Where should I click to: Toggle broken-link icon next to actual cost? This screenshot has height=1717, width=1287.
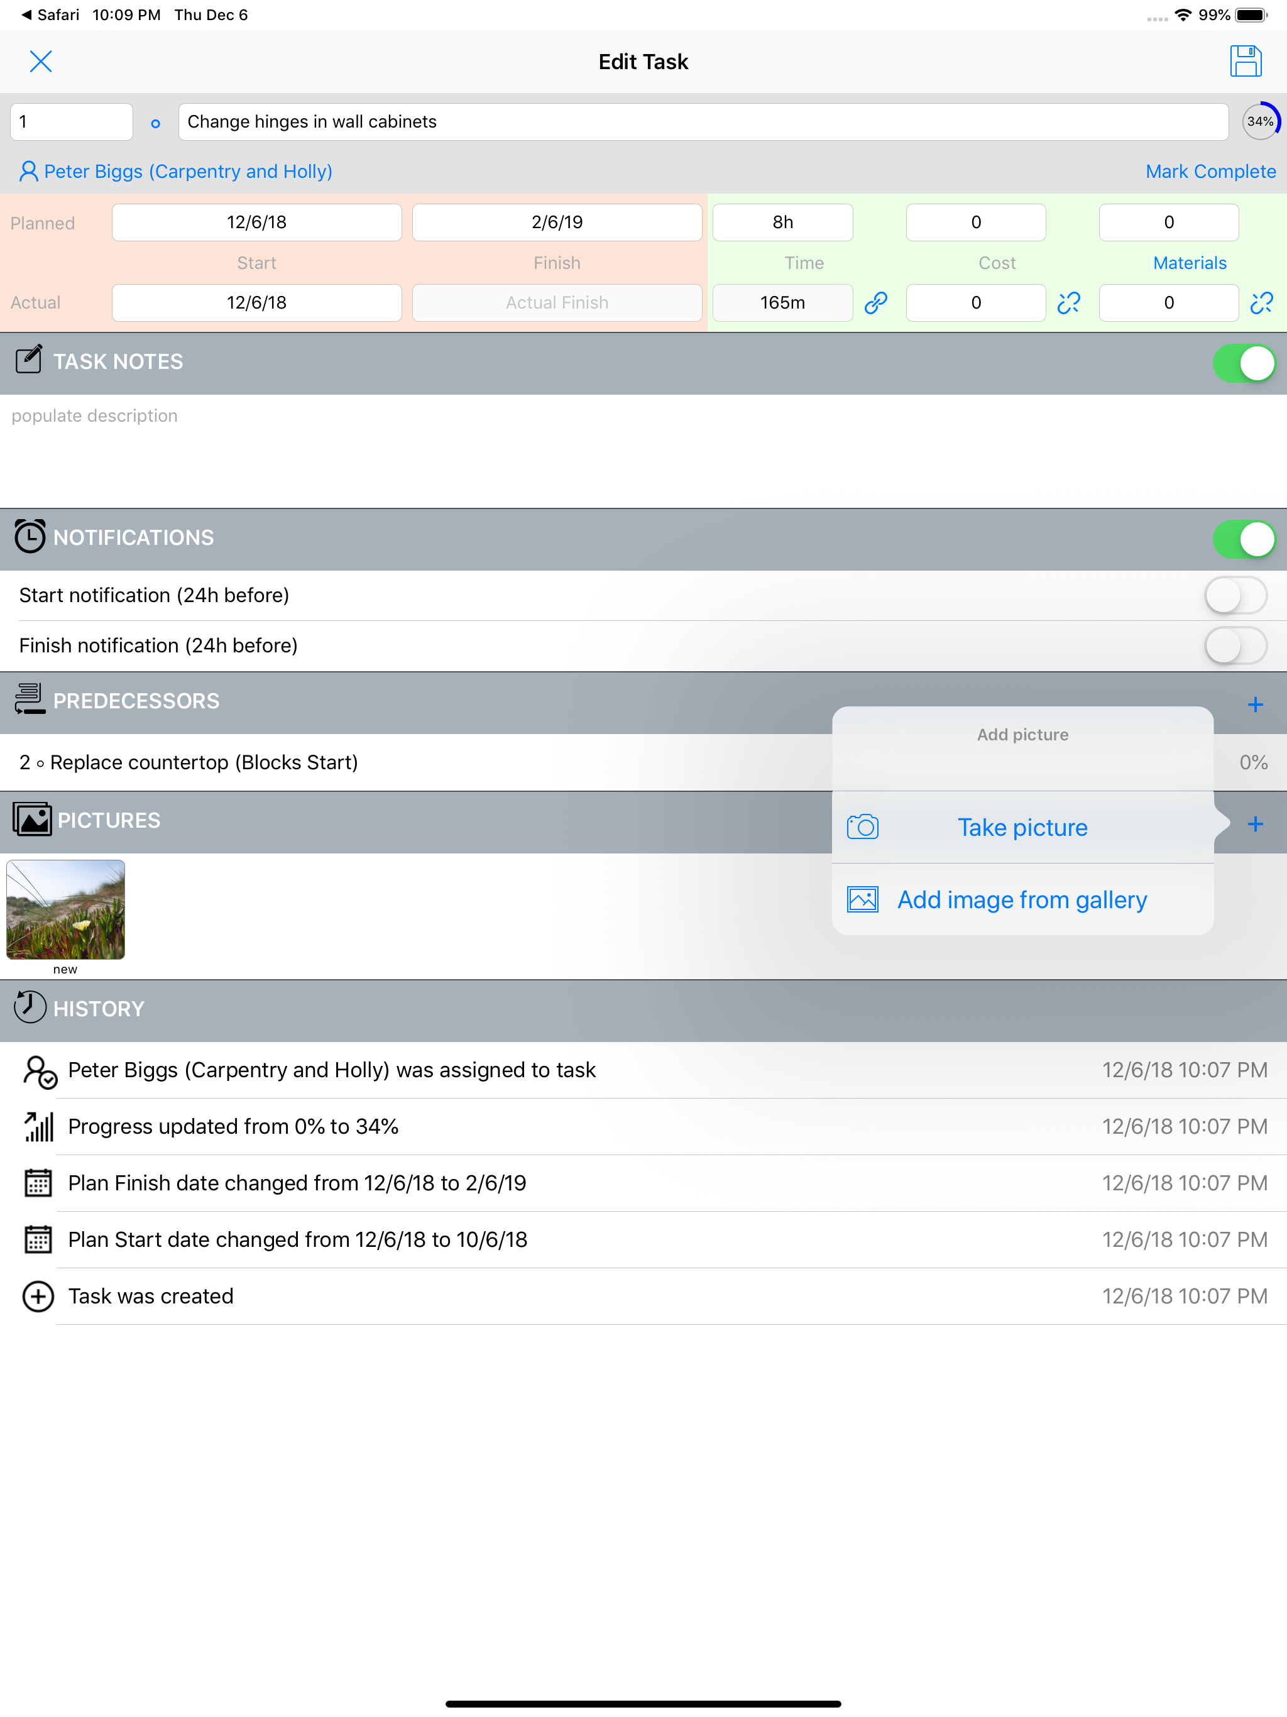pos(1069,303)
